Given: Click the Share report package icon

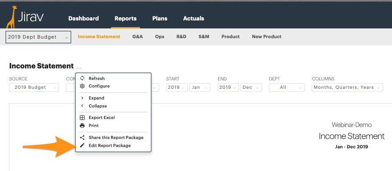Looking at the screenshot, I should click(x=82, y=137).
